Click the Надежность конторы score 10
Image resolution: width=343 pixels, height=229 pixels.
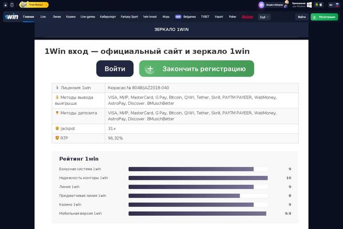pos(289,178)
